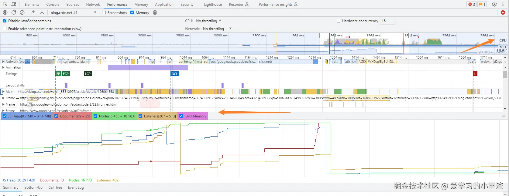509x196 pixels.
Task: Toggle the GPU Memory counter checkbox
Action: click(x=181, y=116)
